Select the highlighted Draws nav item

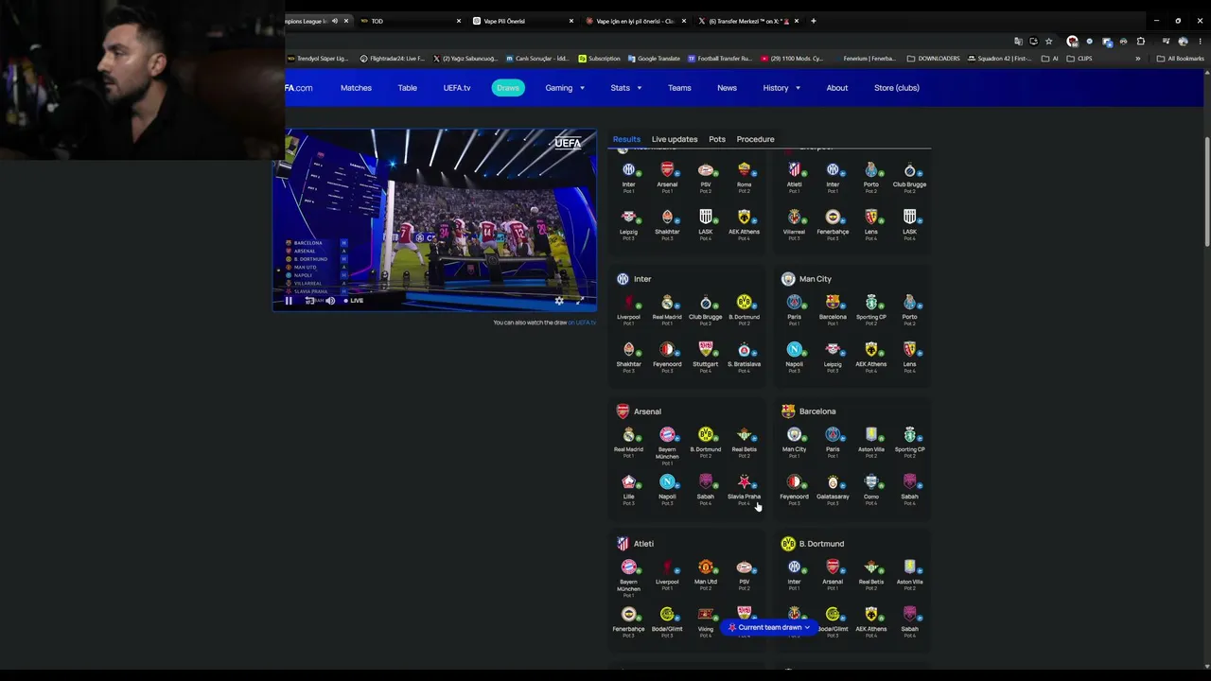click(508, 88)
